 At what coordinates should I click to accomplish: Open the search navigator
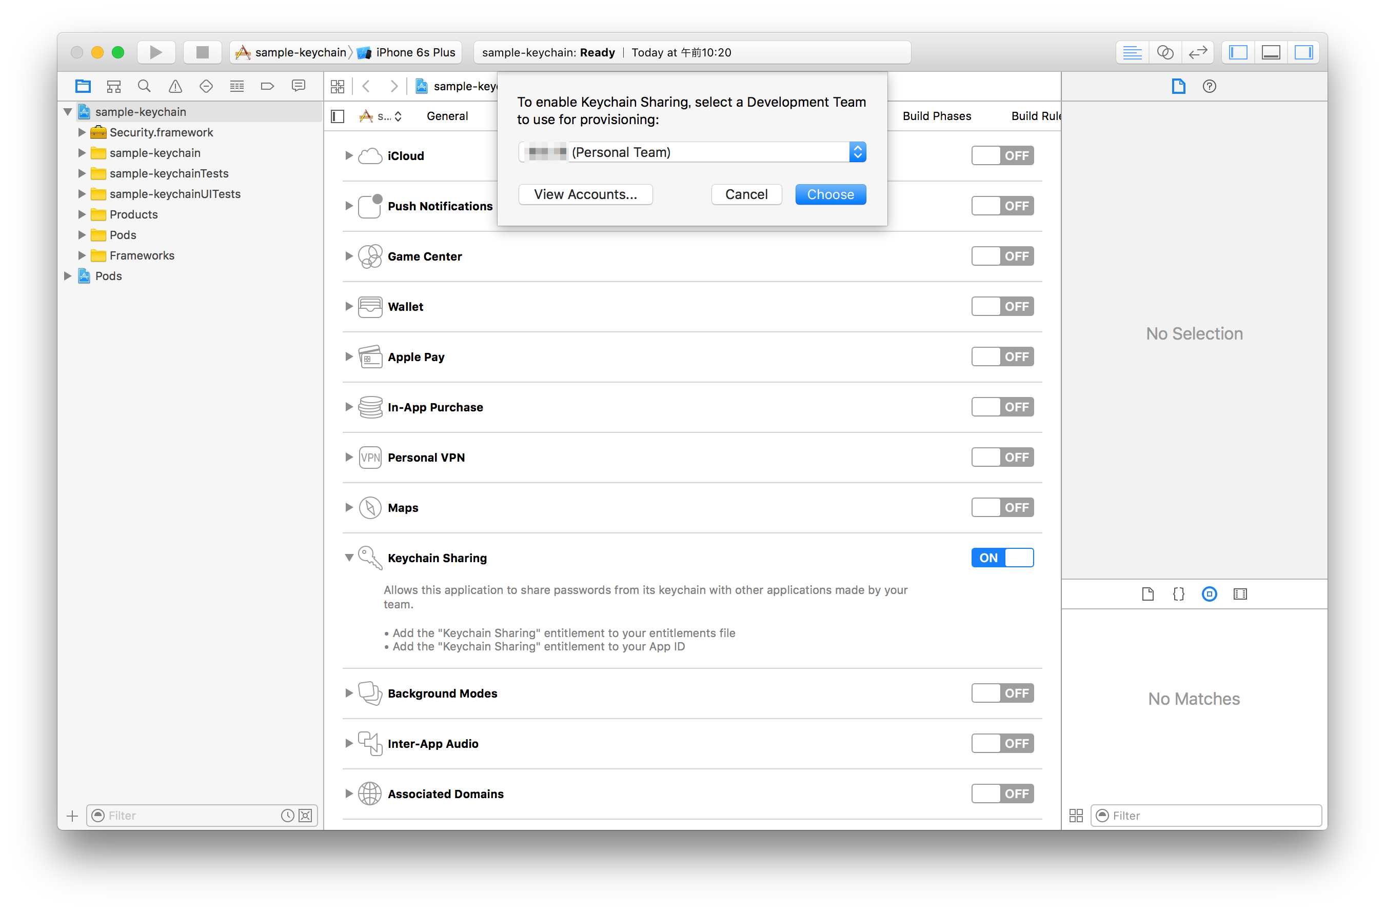click(144, 86)
